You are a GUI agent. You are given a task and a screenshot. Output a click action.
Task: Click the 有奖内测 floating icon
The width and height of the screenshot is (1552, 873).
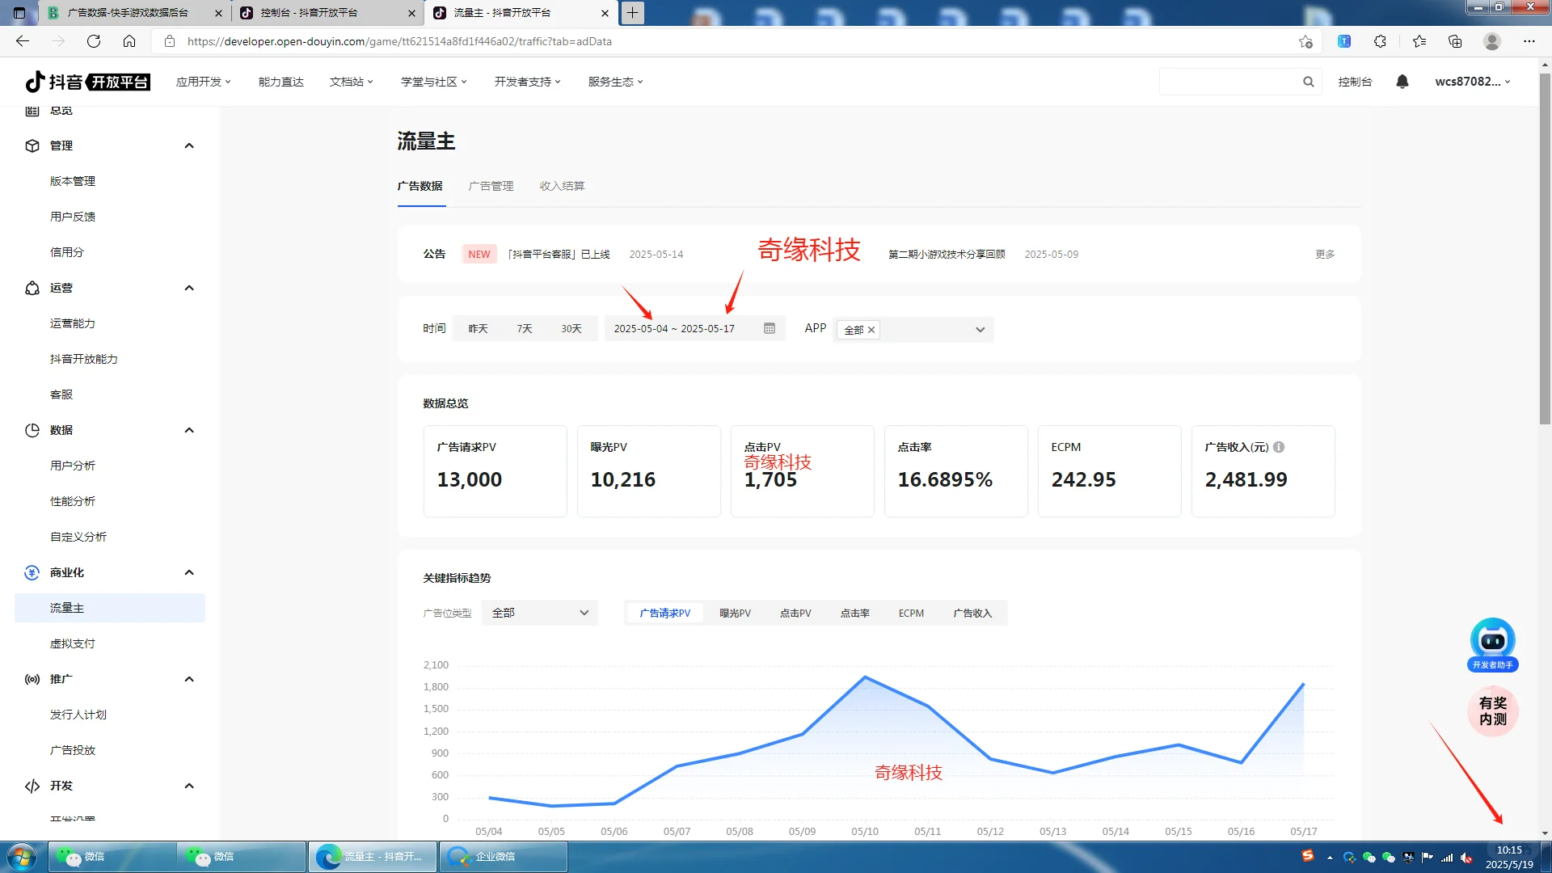(1492, 711)
